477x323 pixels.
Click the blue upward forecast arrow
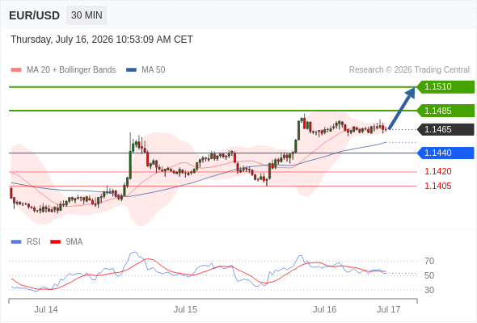pos(402,108)
